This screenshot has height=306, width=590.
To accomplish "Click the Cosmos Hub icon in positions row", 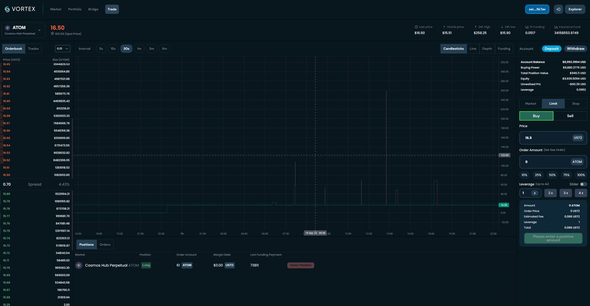I will [79, 265].
